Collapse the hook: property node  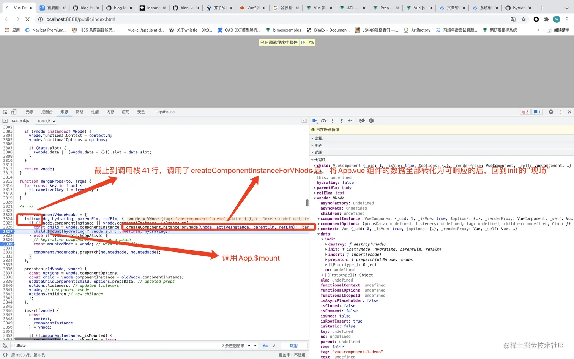[x=322, y=239]
